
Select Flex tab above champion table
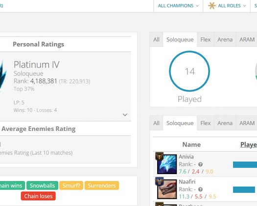point(206,123)
